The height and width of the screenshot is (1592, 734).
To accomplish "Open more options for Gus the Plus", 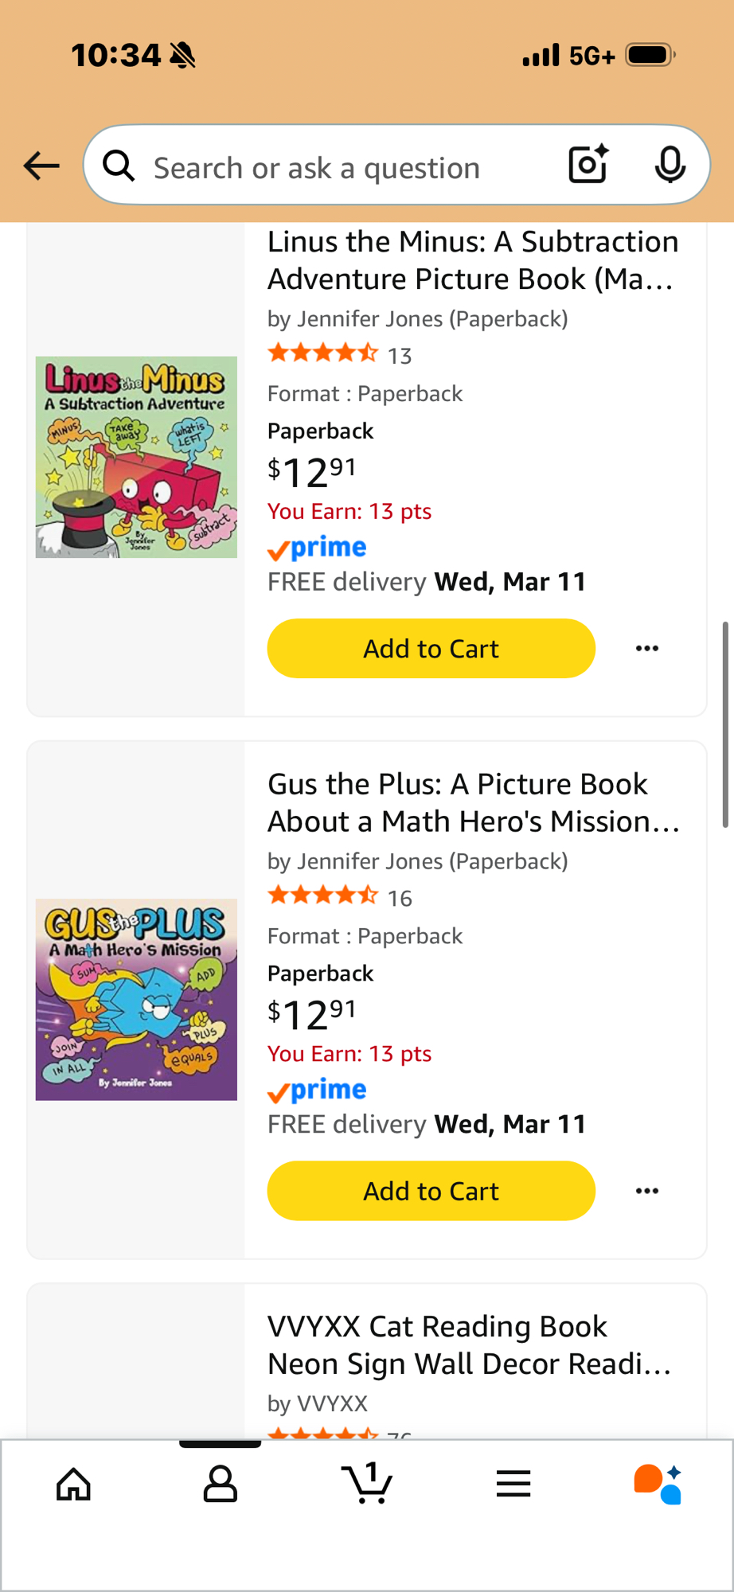I will 647,1191.
